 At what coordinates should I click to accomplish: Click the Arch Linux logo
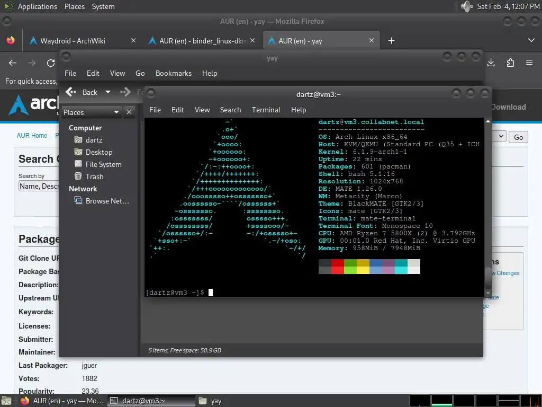click(x=33, y=104)
